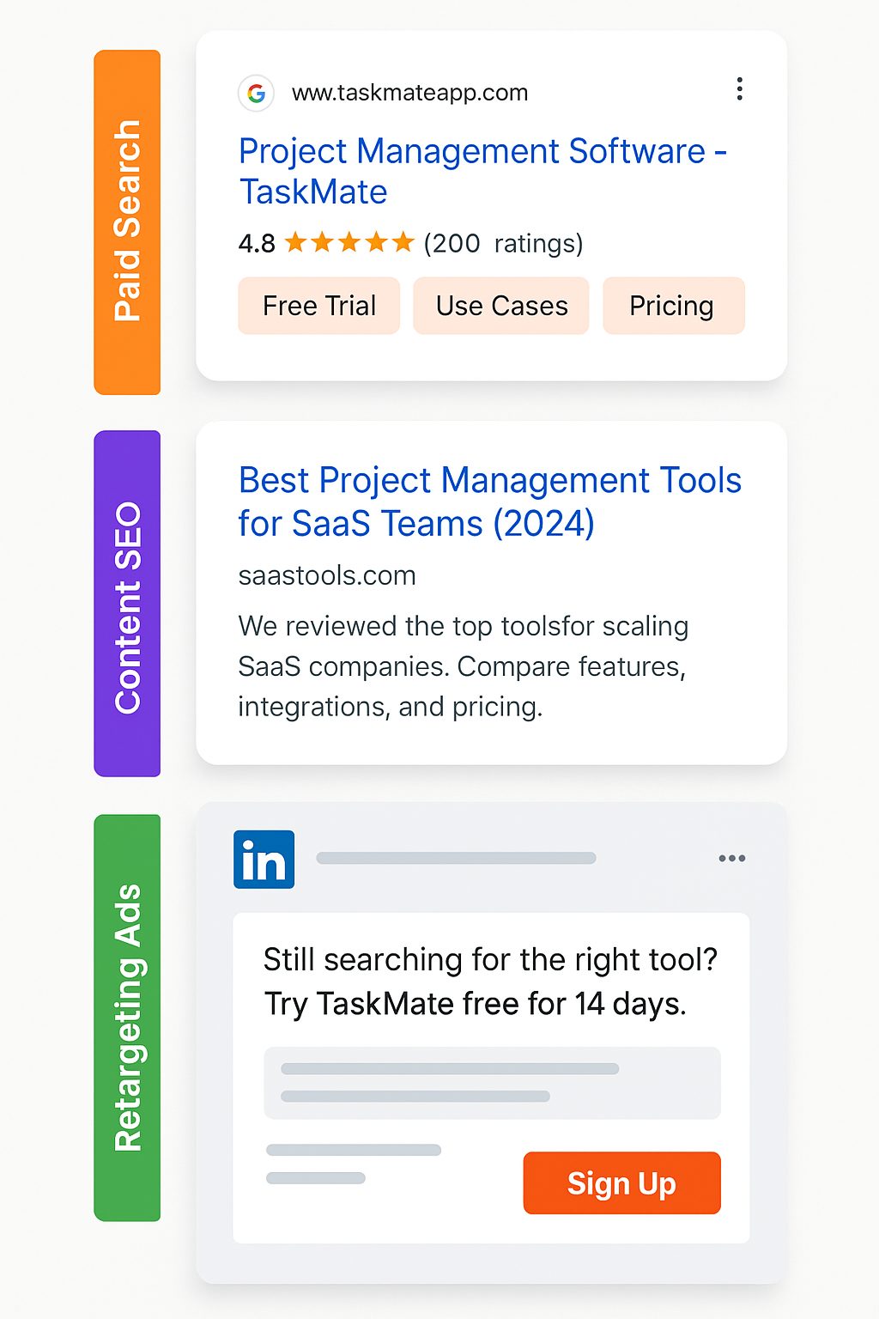Click the Use Cases sitelink button
The height and width of the screenshot is (1319, 879).
pyautogui.click(x=501, y=306)
